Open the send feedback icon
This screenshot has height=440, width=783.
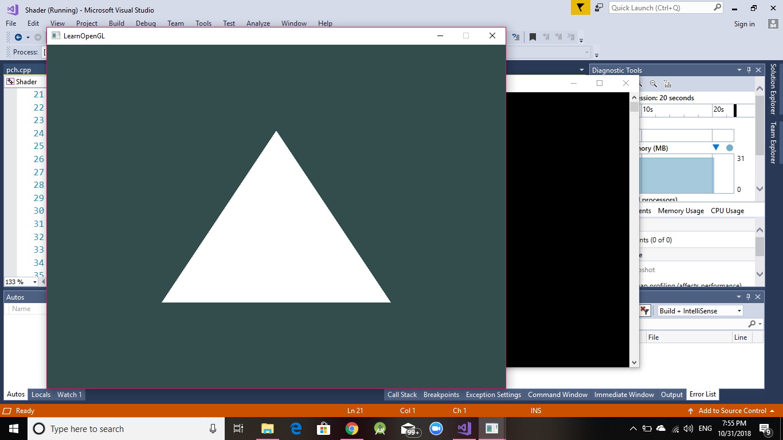coord(599,8)
